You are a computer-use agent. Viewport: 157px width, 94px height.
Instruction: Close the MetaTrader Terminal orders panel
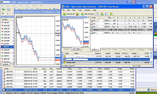tap(1, 68)
